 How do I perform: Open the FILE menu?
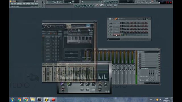(x=12, y=4)
